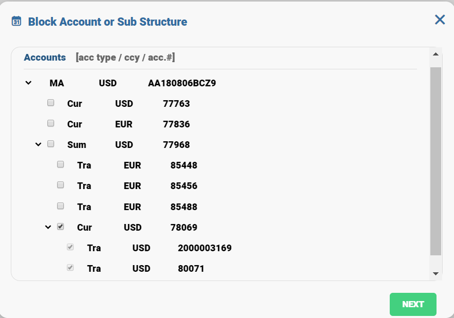The image size is (454, 318).
Task: Select account number AA180806BCZ9
Action: (181, 83)
